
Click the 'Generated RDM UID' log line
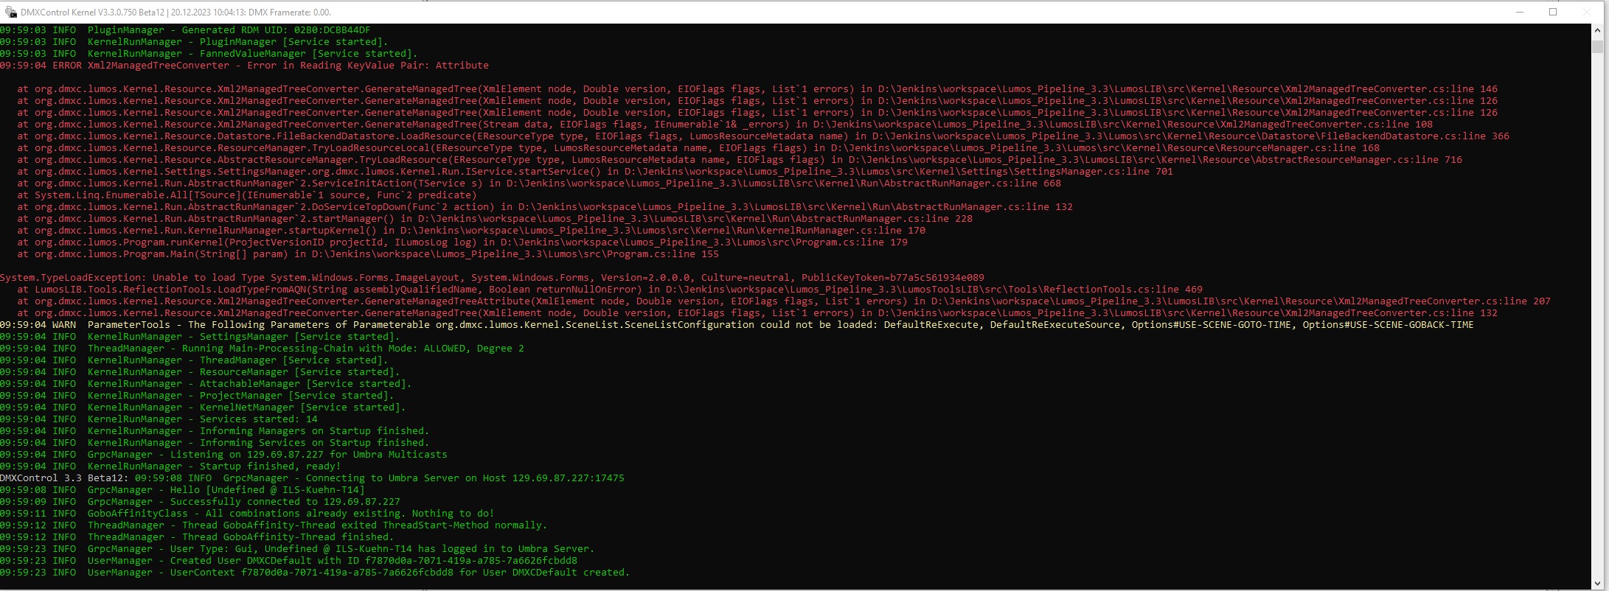[x=184, y=30]
